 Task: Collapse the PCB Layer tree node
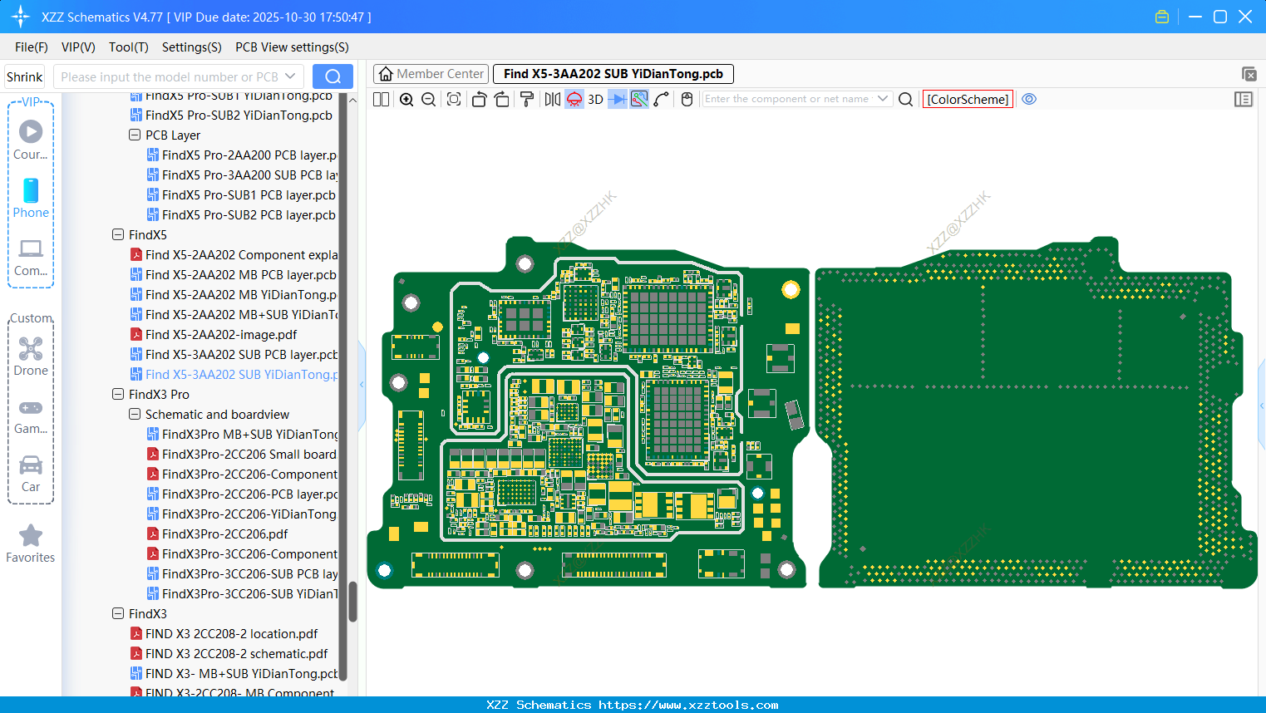click(x=135, y=135)
